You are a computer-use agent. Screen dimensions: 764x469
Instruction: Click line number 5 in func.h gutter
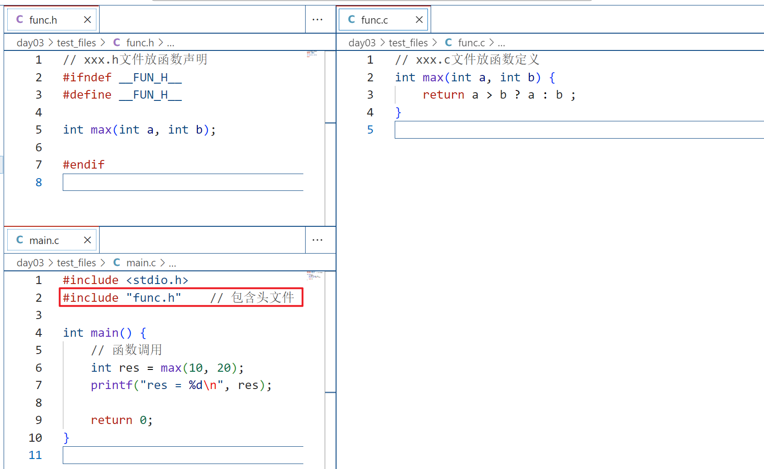tap(39, 130)
